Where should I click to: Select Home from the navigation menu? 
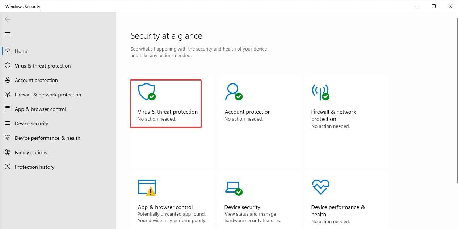pyautogui.click(x=21, y=51)
